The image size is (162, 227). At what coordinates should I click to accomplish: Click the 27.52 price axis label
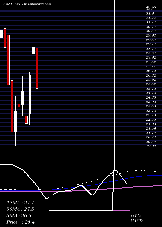click(151, 62)
